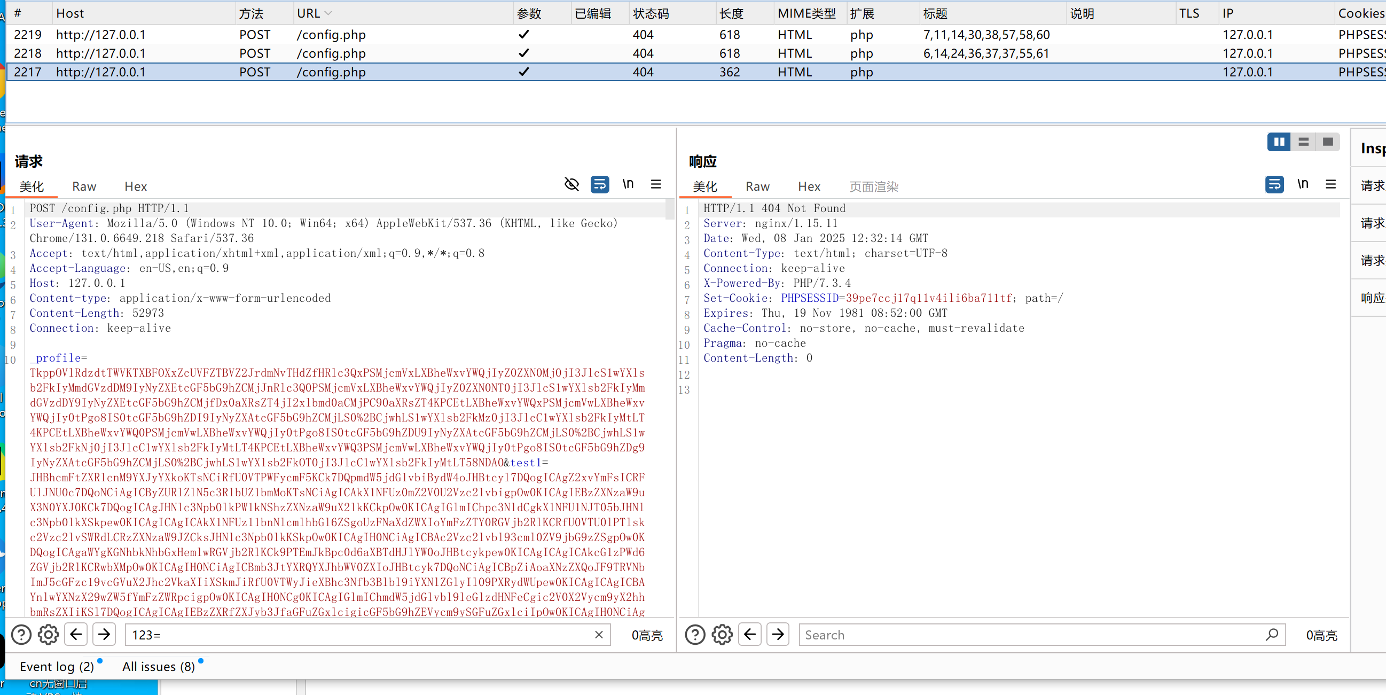Switch request view to Raw tab

[x=84, y=186]
